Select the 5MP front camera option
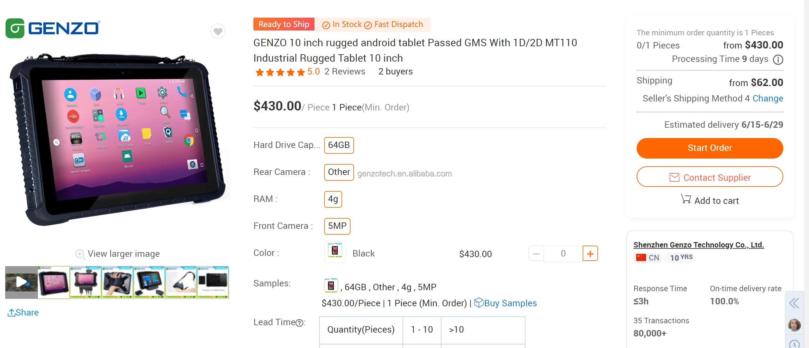This screenshot has width=809, height=348. [x=337, y=226]
